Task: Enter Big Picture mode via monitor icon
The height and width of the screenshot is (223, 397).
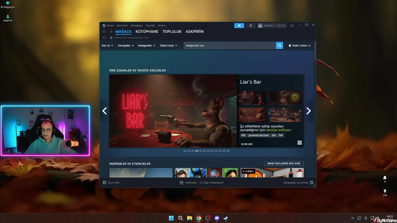Action: 292,25
